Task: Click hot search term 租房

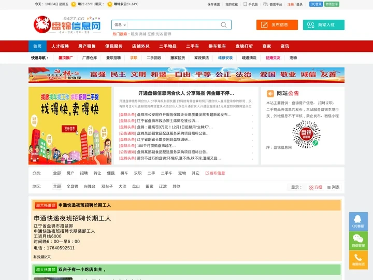Action: tap(134, 34)
